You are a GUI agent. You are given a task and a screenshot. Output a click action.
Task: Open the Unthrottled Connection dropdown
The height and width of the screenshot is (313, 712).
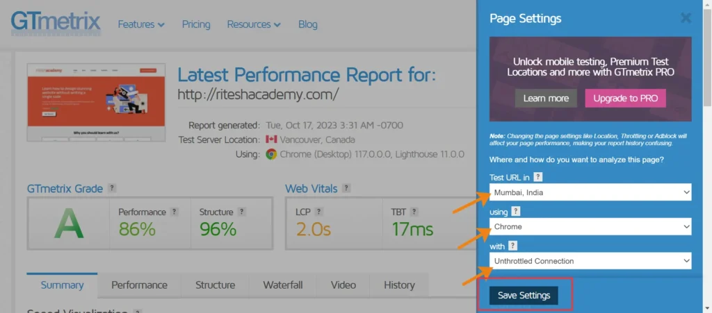[590, 261]
